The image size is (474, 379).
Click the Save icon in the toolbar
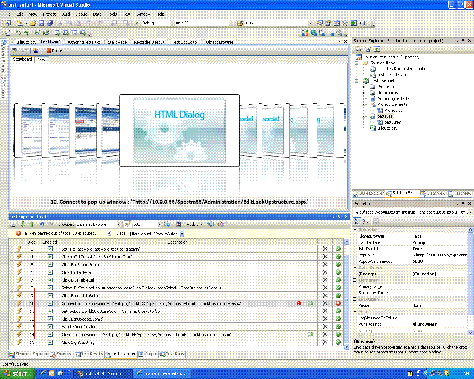[x=41, y=23]
